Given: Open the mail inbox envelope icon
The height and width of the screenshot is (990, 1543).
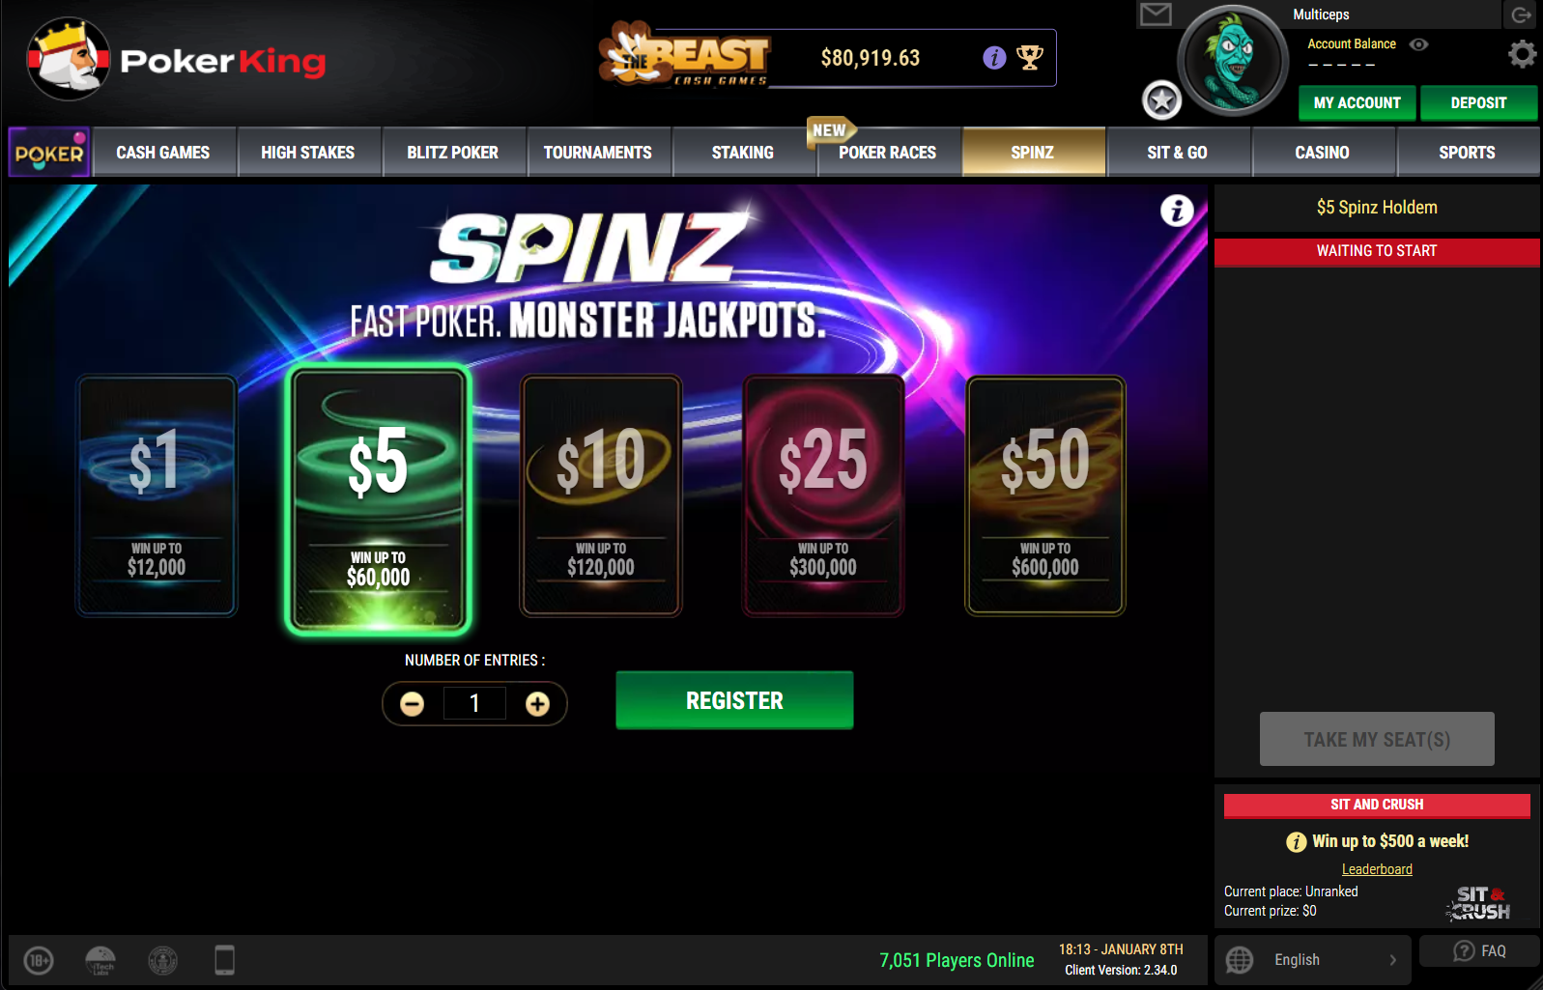Looking at the screenshot, I should (x=1156, y=14).
